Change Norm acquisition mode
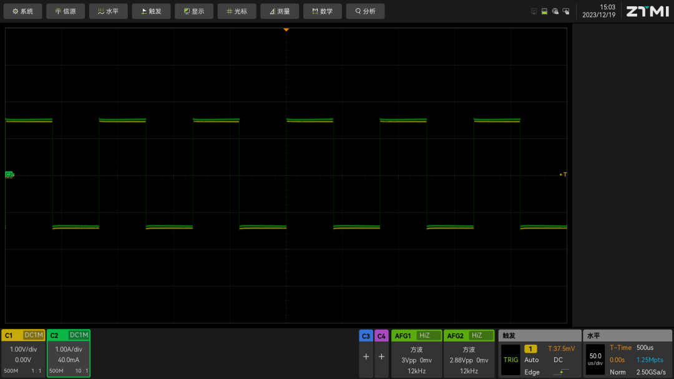This screenshot has width=674, height=379. click(x=618, y=372)
